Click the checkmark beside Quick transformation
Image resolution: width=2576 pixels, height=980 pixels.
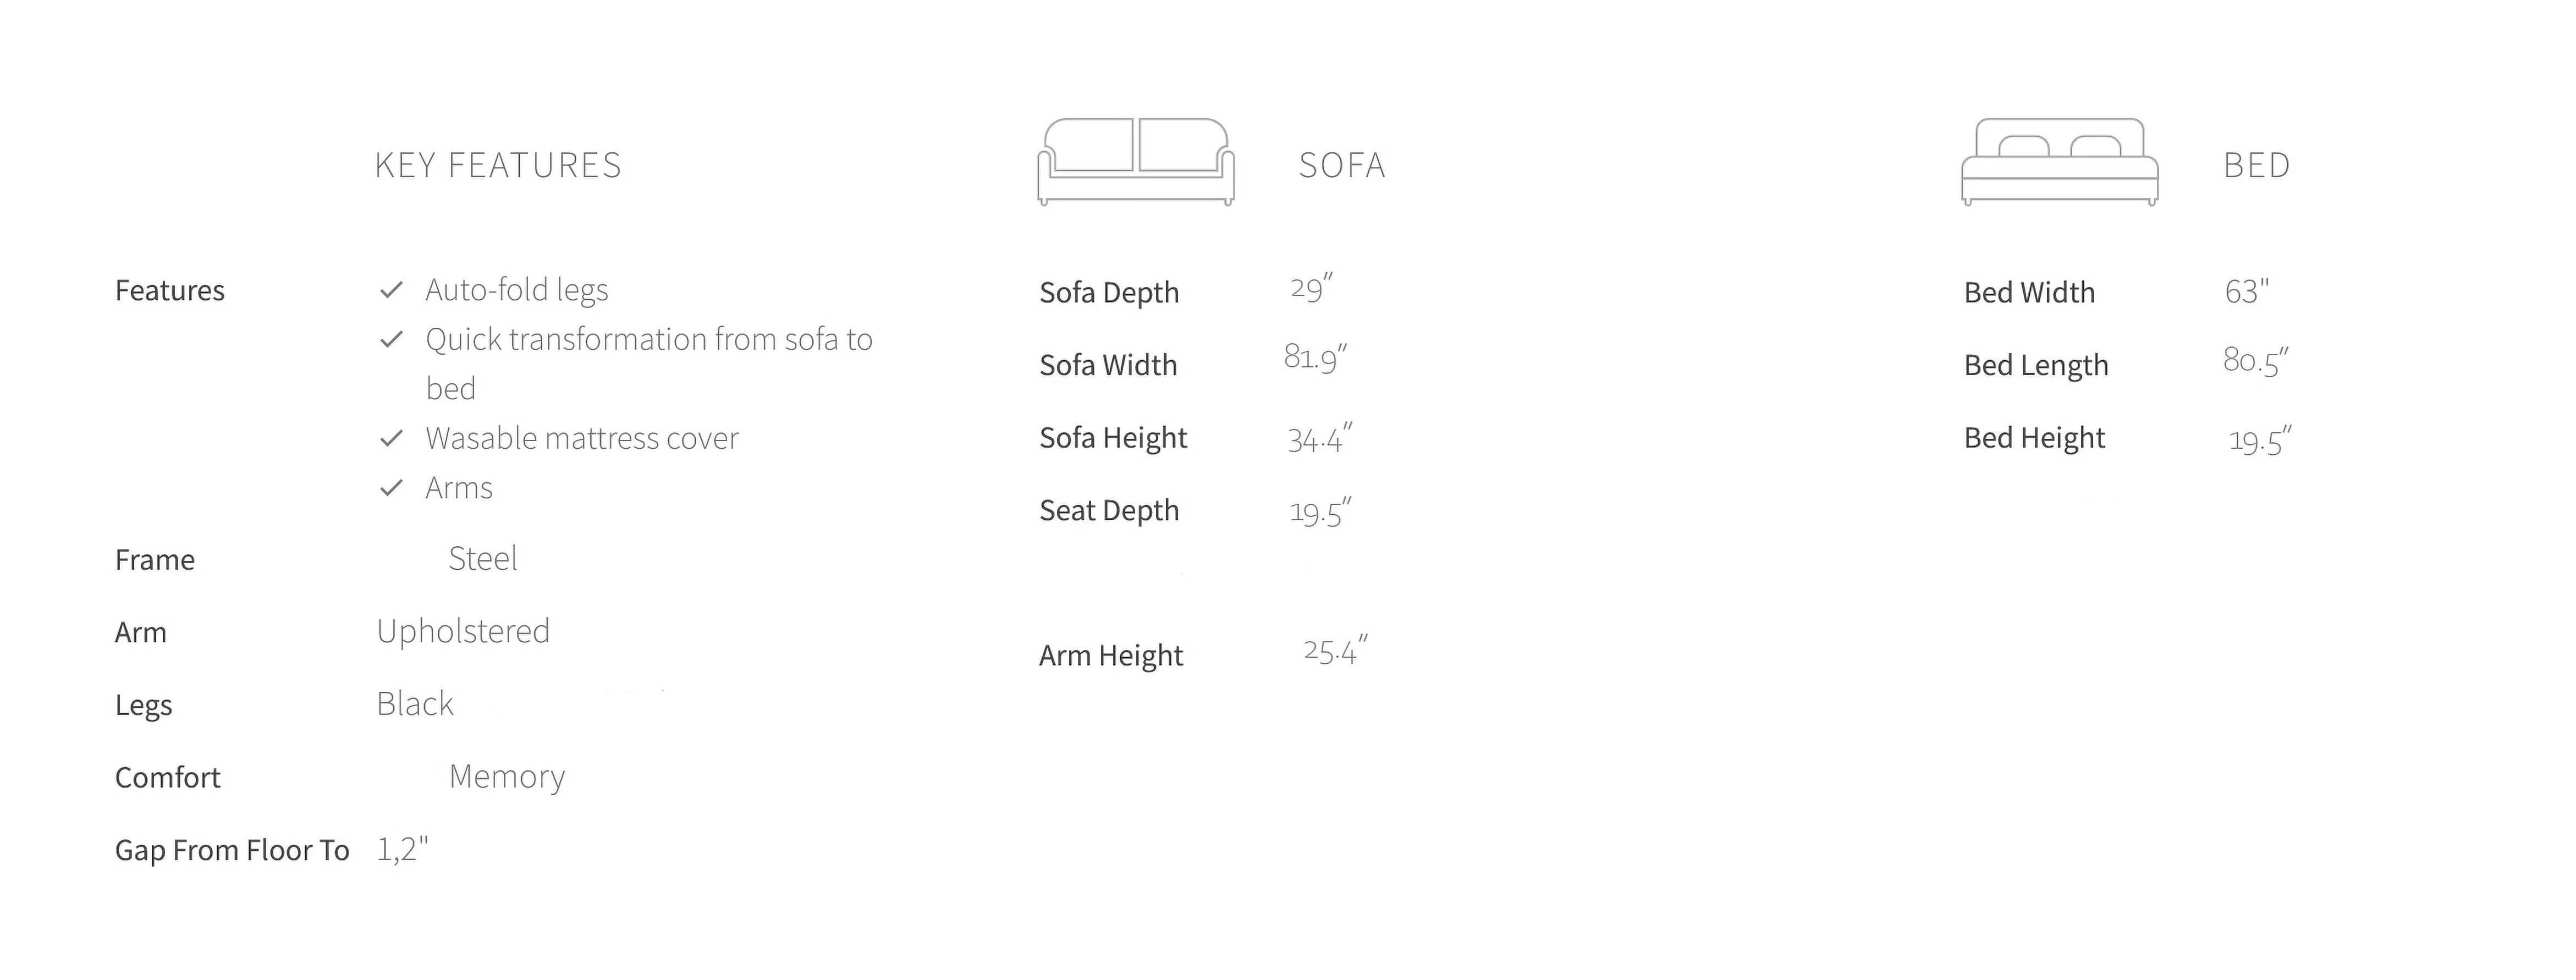[391, 340]
